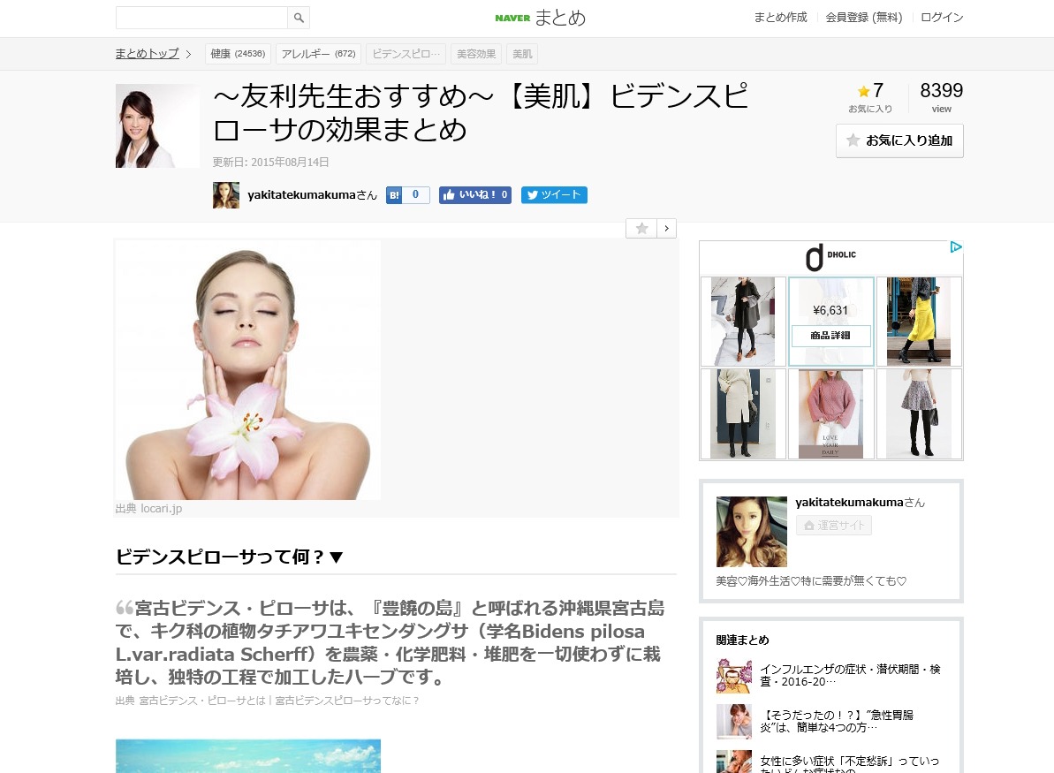Open the インフルエンザの症状 related article
1054x773 pixels.
(x=850, y=676)
